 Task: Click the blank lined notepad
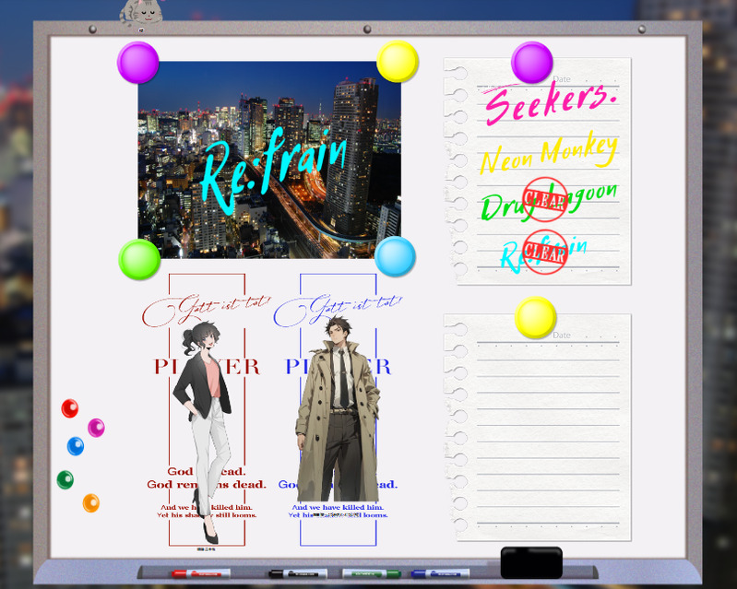538,428
